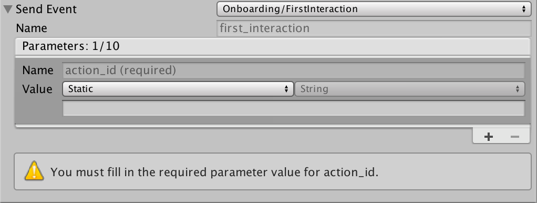Click the action_id (required) name field
This screenshot has width=537, height=203.
[x=293, y=70]
